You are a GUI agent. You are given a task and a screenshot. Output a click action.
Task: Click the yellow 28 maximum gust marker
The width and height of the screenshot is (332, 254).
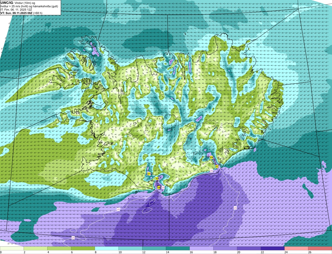(211, 157)
